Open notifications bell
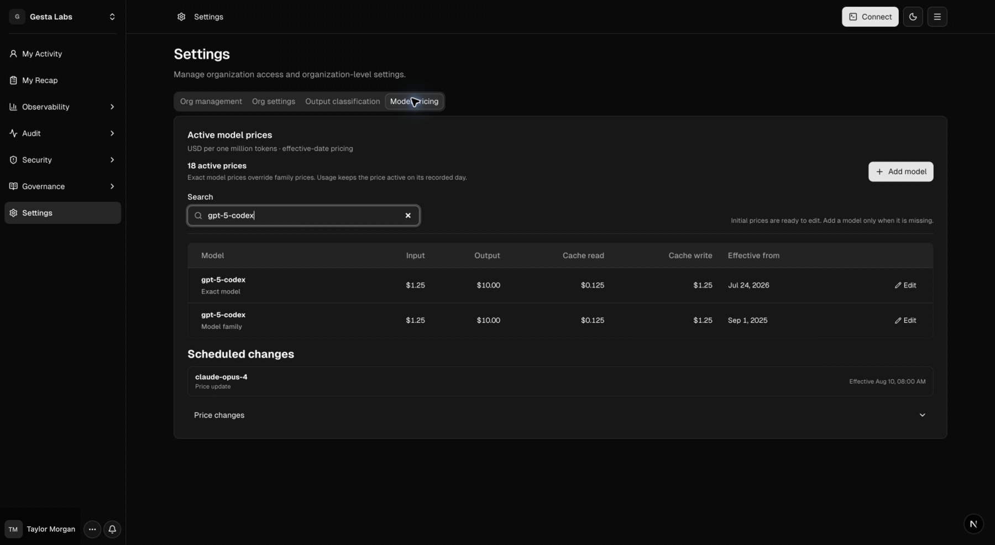 click(x=112, y=529)
